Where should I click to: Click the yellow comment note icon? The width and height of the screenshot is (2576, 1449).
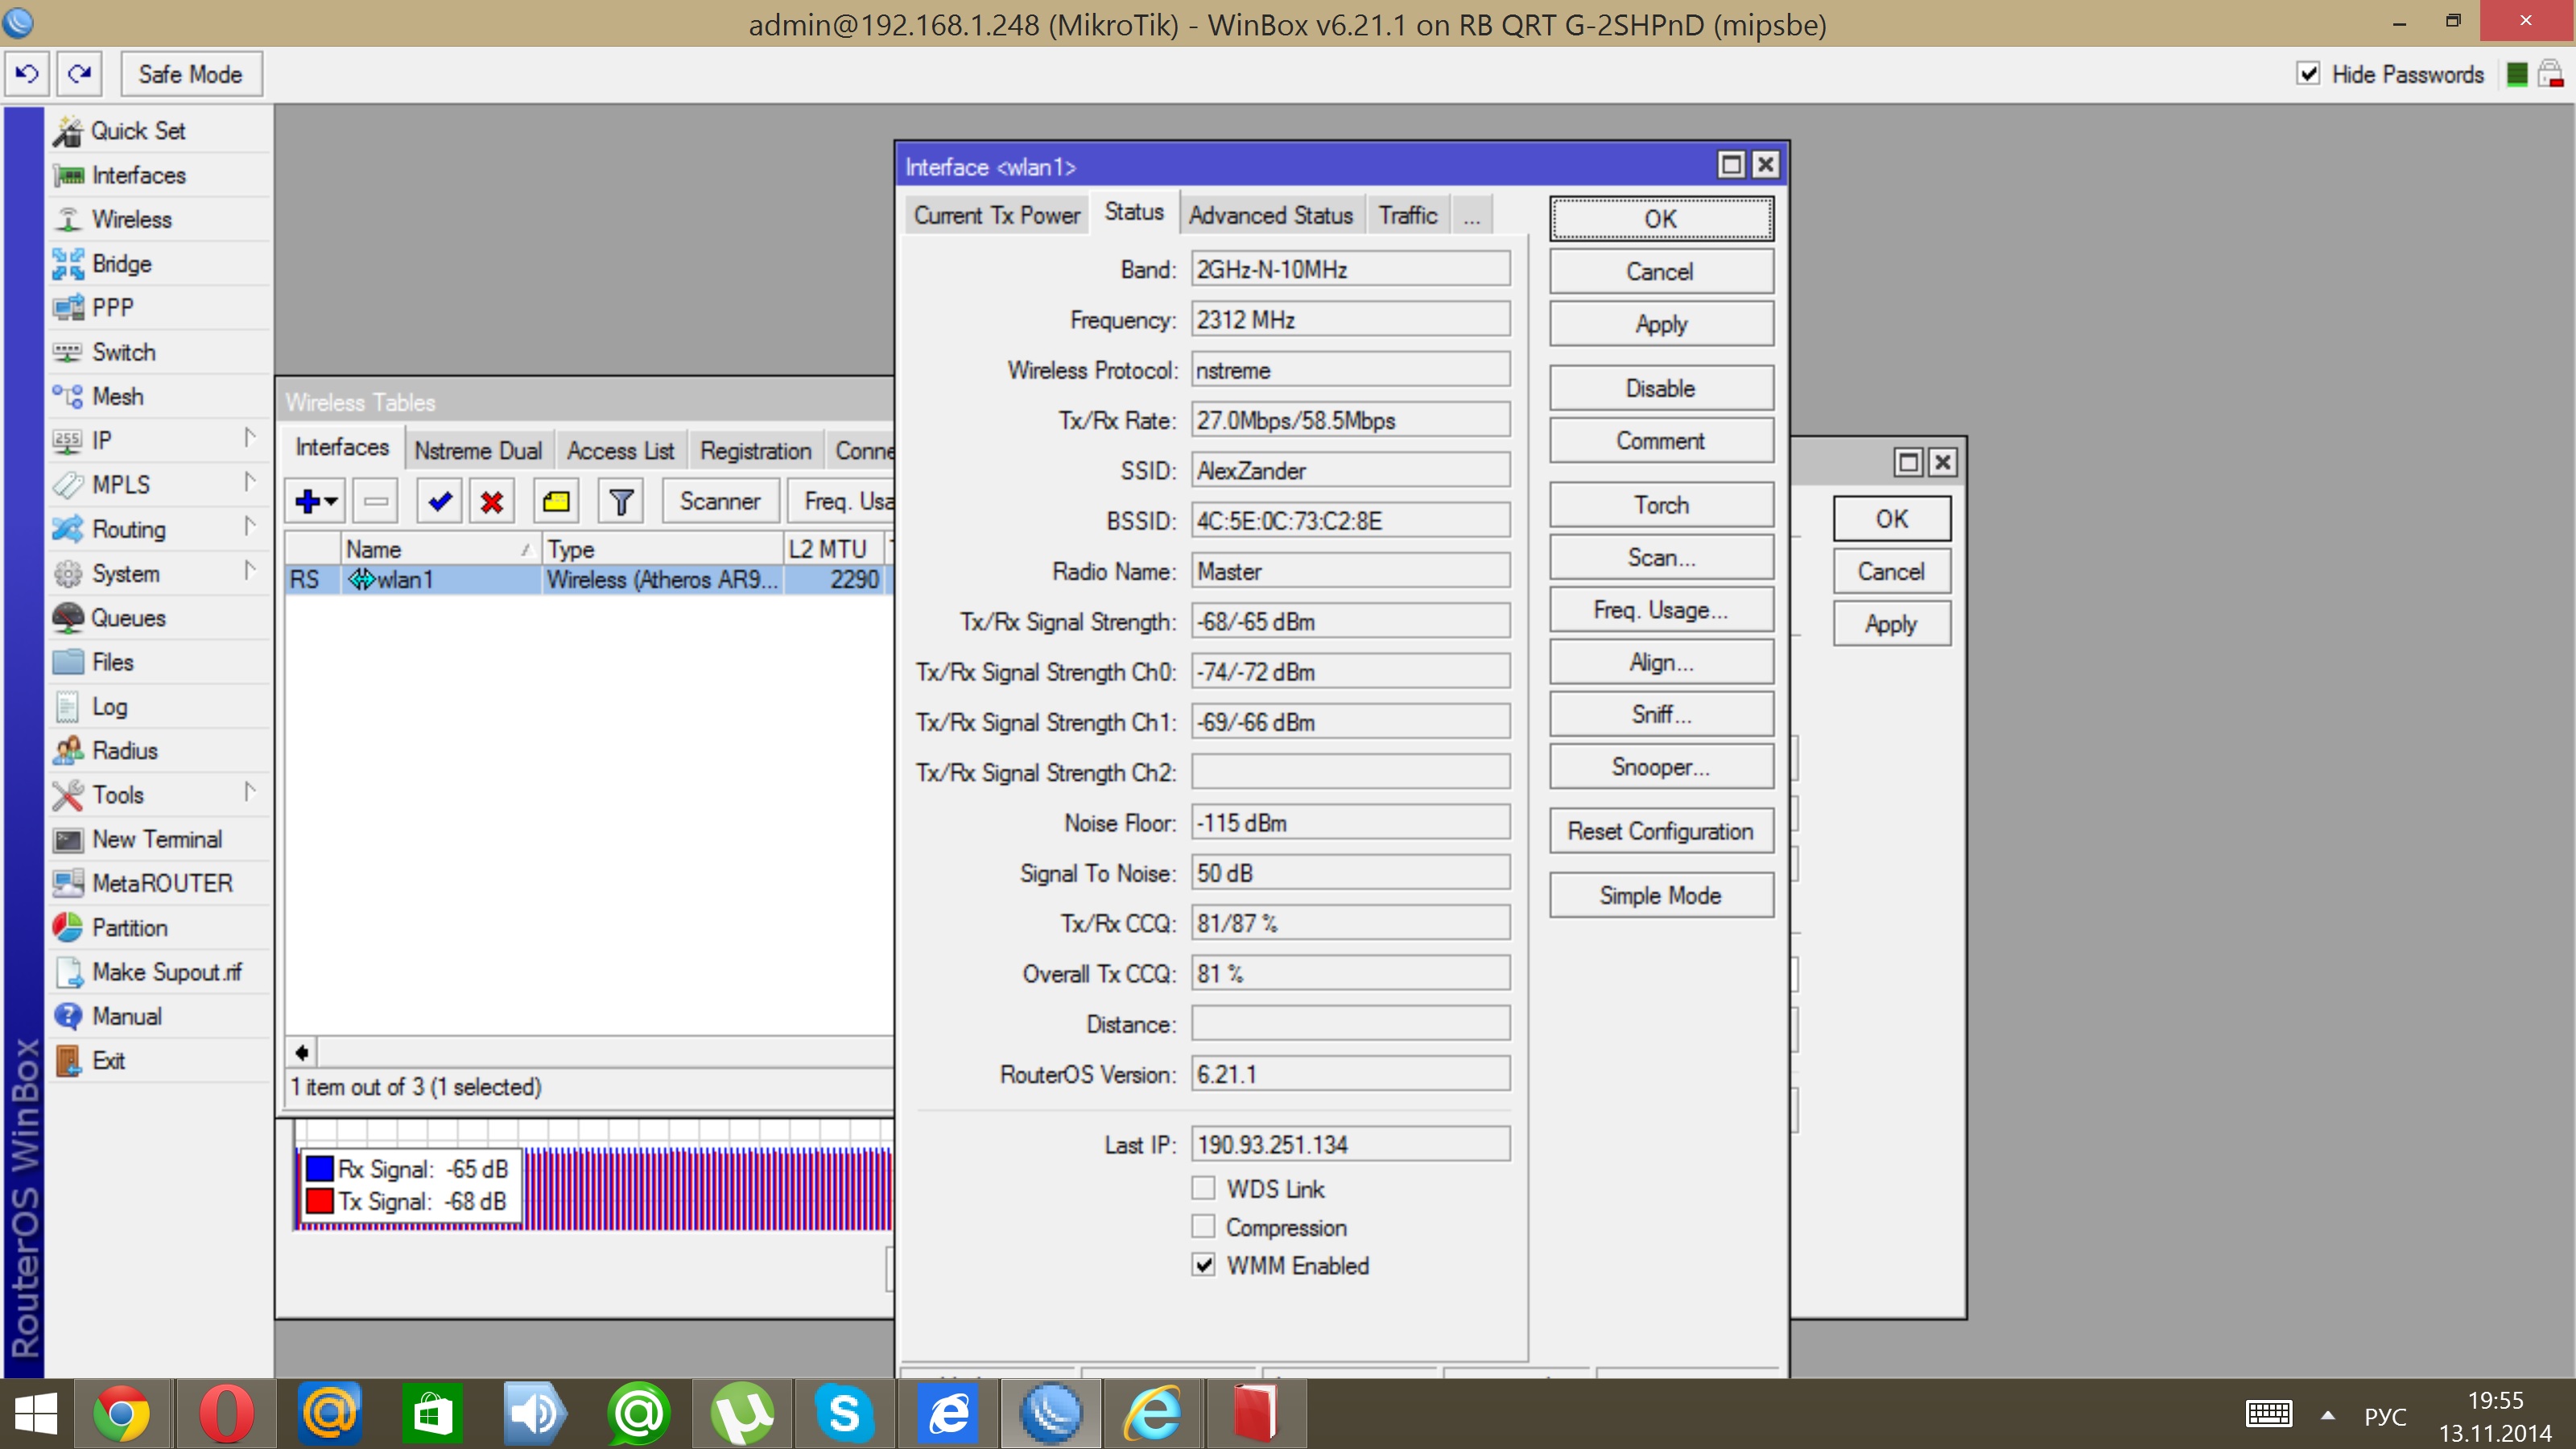pos(556,501)
